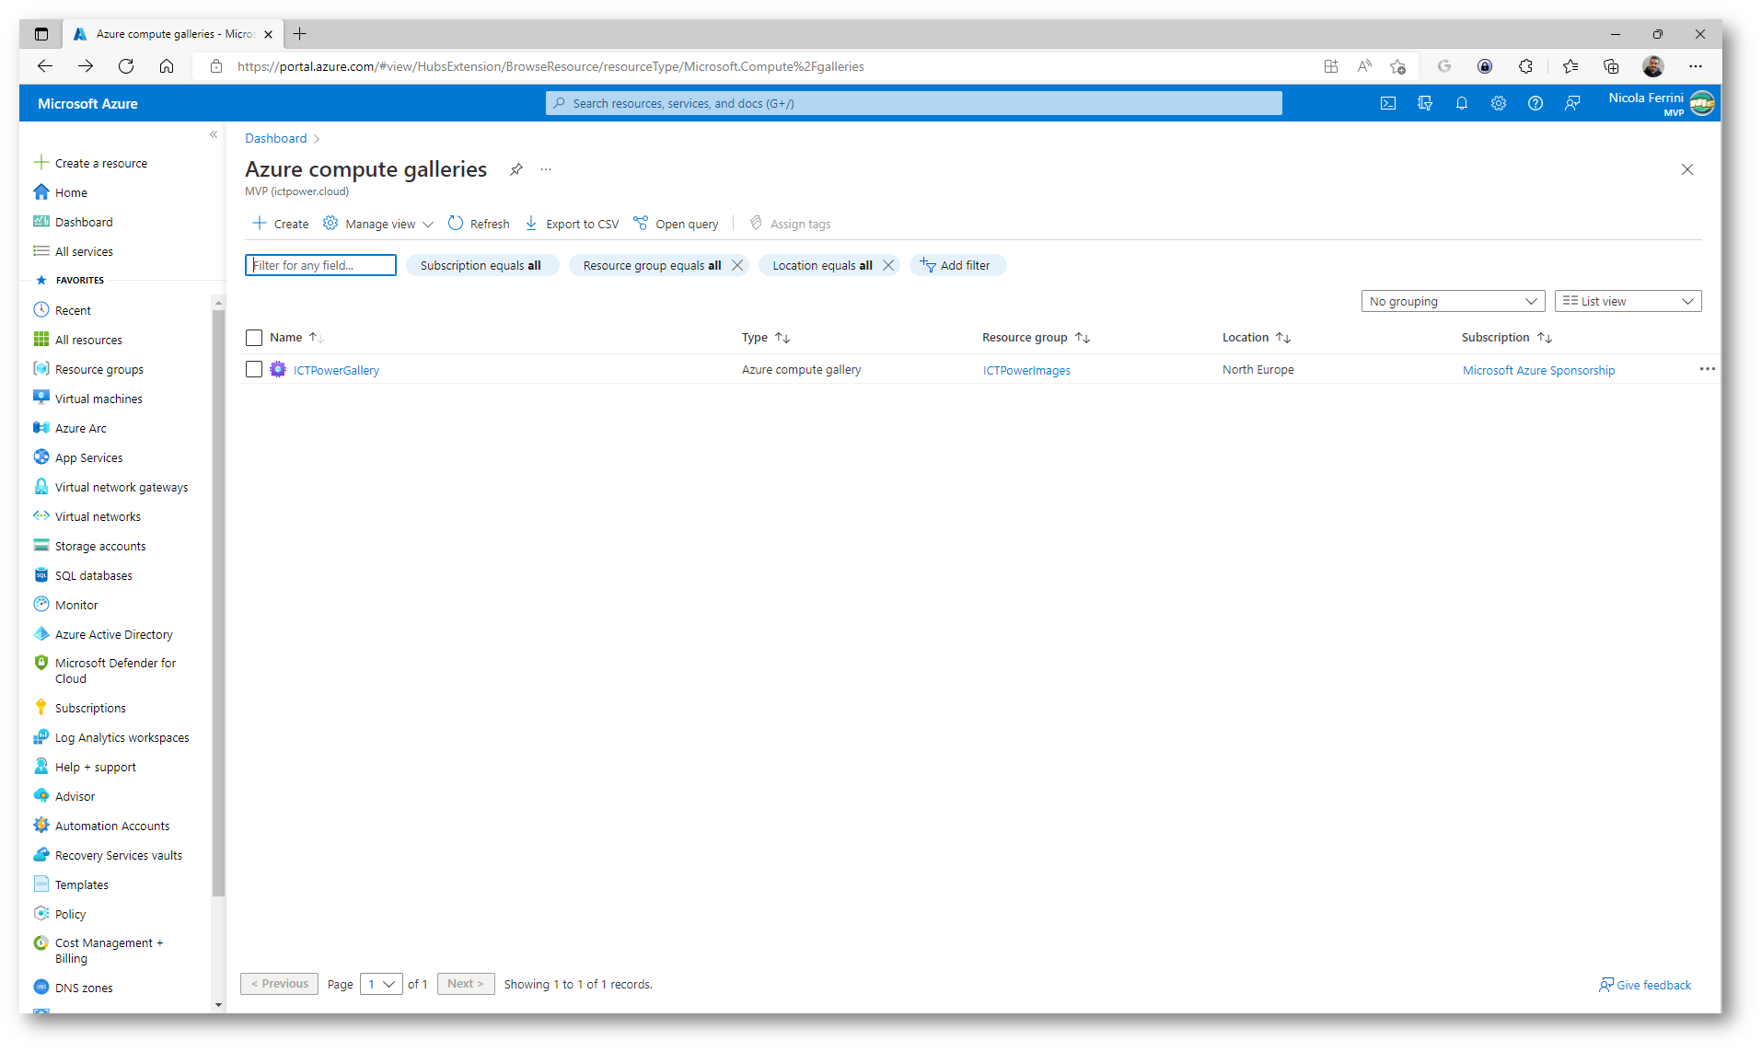Sort by Resource group column
This screenshot has height=1052, width=1761.
pos(1036,338)
